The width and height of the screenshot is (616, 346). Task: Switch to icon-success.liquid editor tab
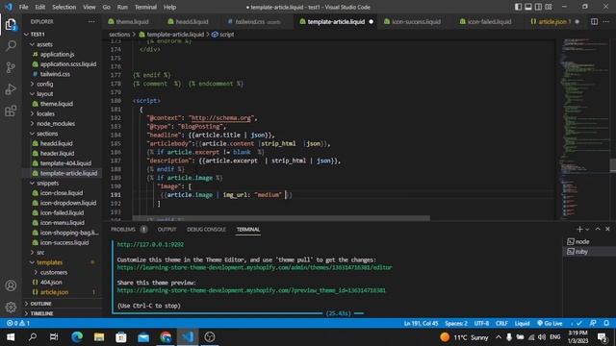(x=413, y=21)
